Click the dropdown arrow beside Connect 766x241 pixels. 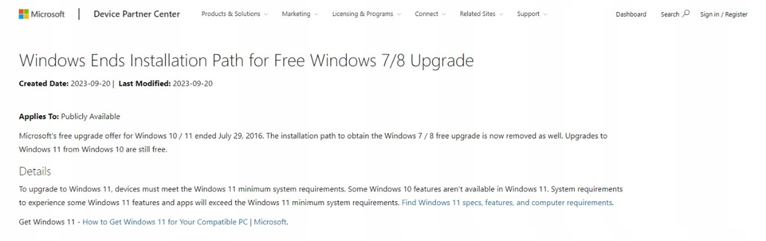pyautogui.click(x=444, y=14)
